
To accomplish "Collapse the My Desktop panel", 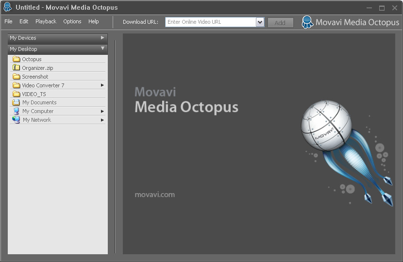I will point(58,49).
